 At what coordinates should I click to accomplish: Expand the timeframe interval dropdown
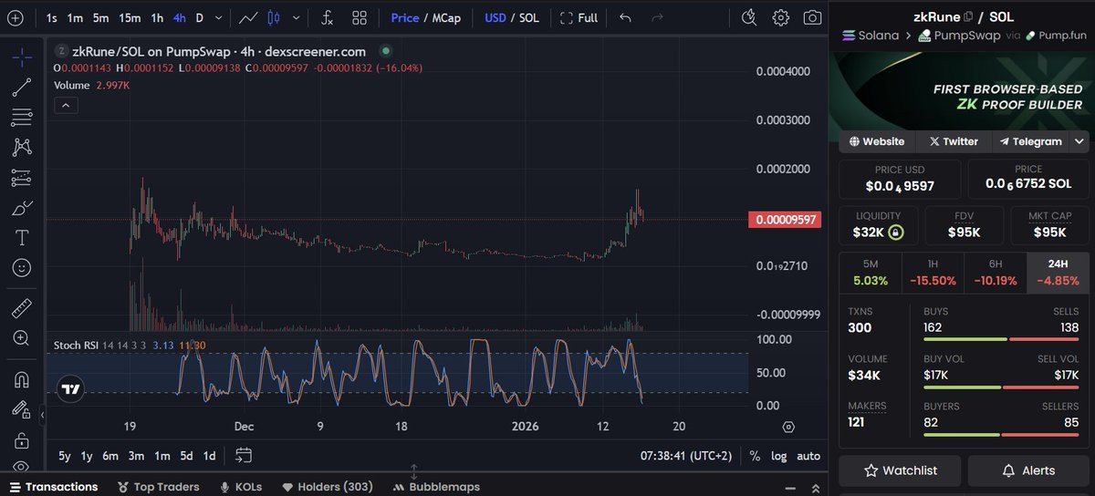pos(218,17)
